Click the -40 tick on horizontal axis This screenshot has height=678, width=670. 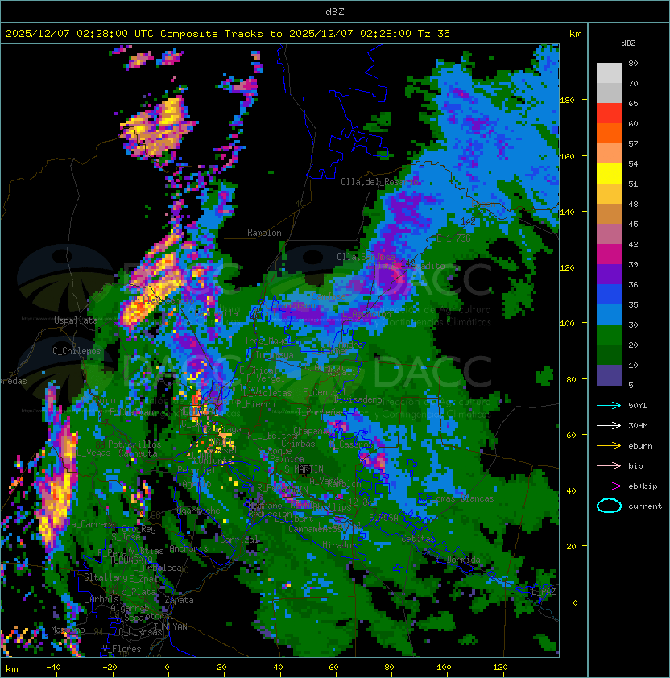(x=53, y=668)
